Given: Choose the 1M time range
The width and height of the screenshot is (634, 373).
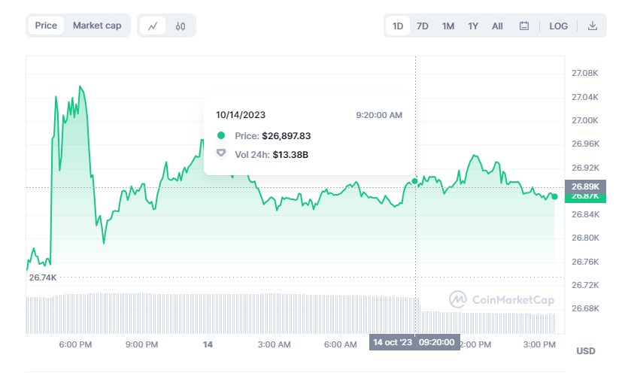Looking at the screenshot, I should tap(448, 26).
